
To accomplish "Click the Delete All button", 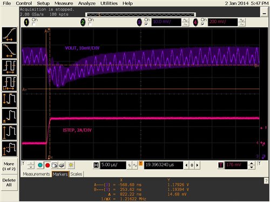I will [9, 183].
